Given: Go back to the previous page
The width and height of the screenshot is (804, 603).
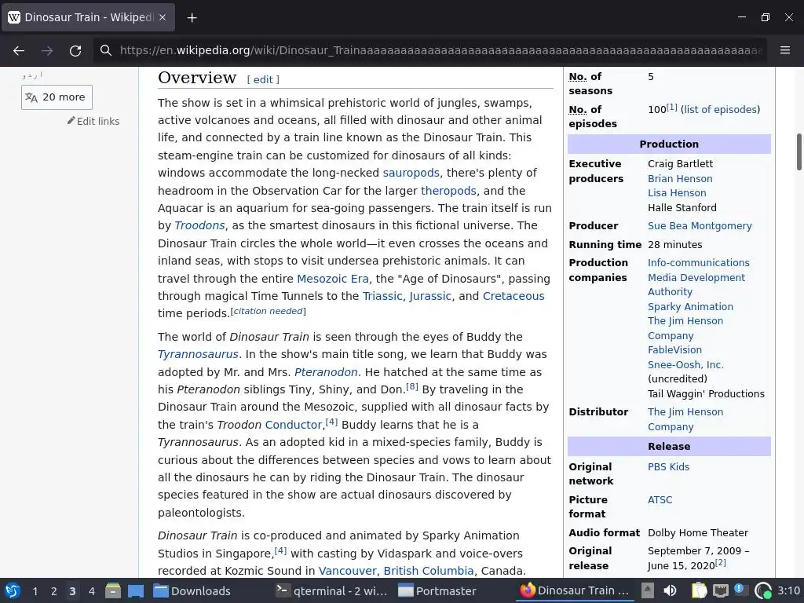Looking at the screenshot, I should (19, 50).
